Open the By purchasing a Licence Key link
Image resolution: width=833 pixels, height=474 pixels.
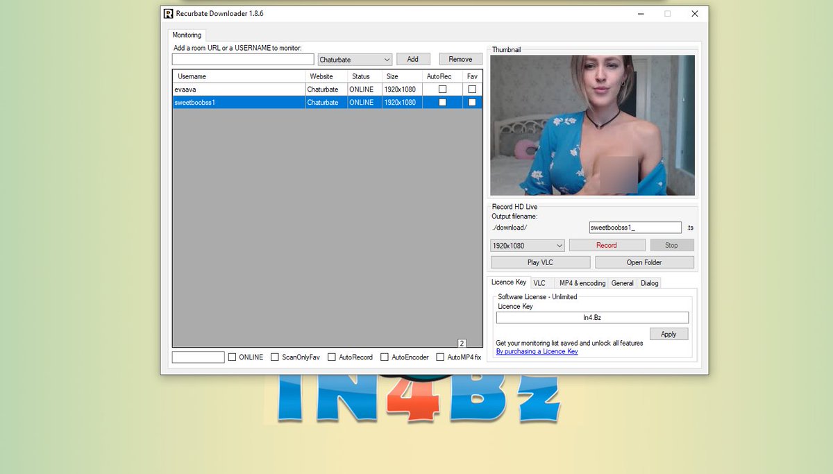(537, 352)
